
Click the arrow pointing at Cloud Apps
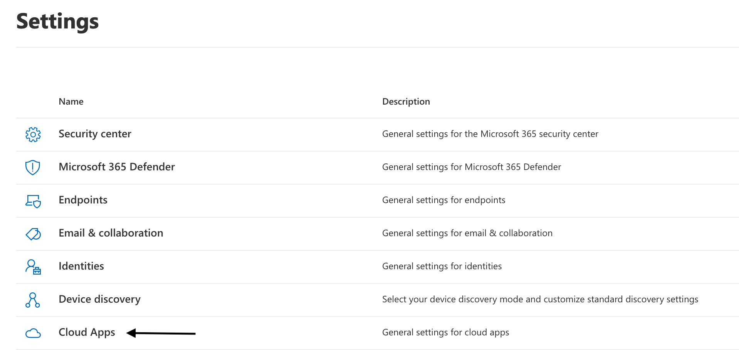[161, 333]
